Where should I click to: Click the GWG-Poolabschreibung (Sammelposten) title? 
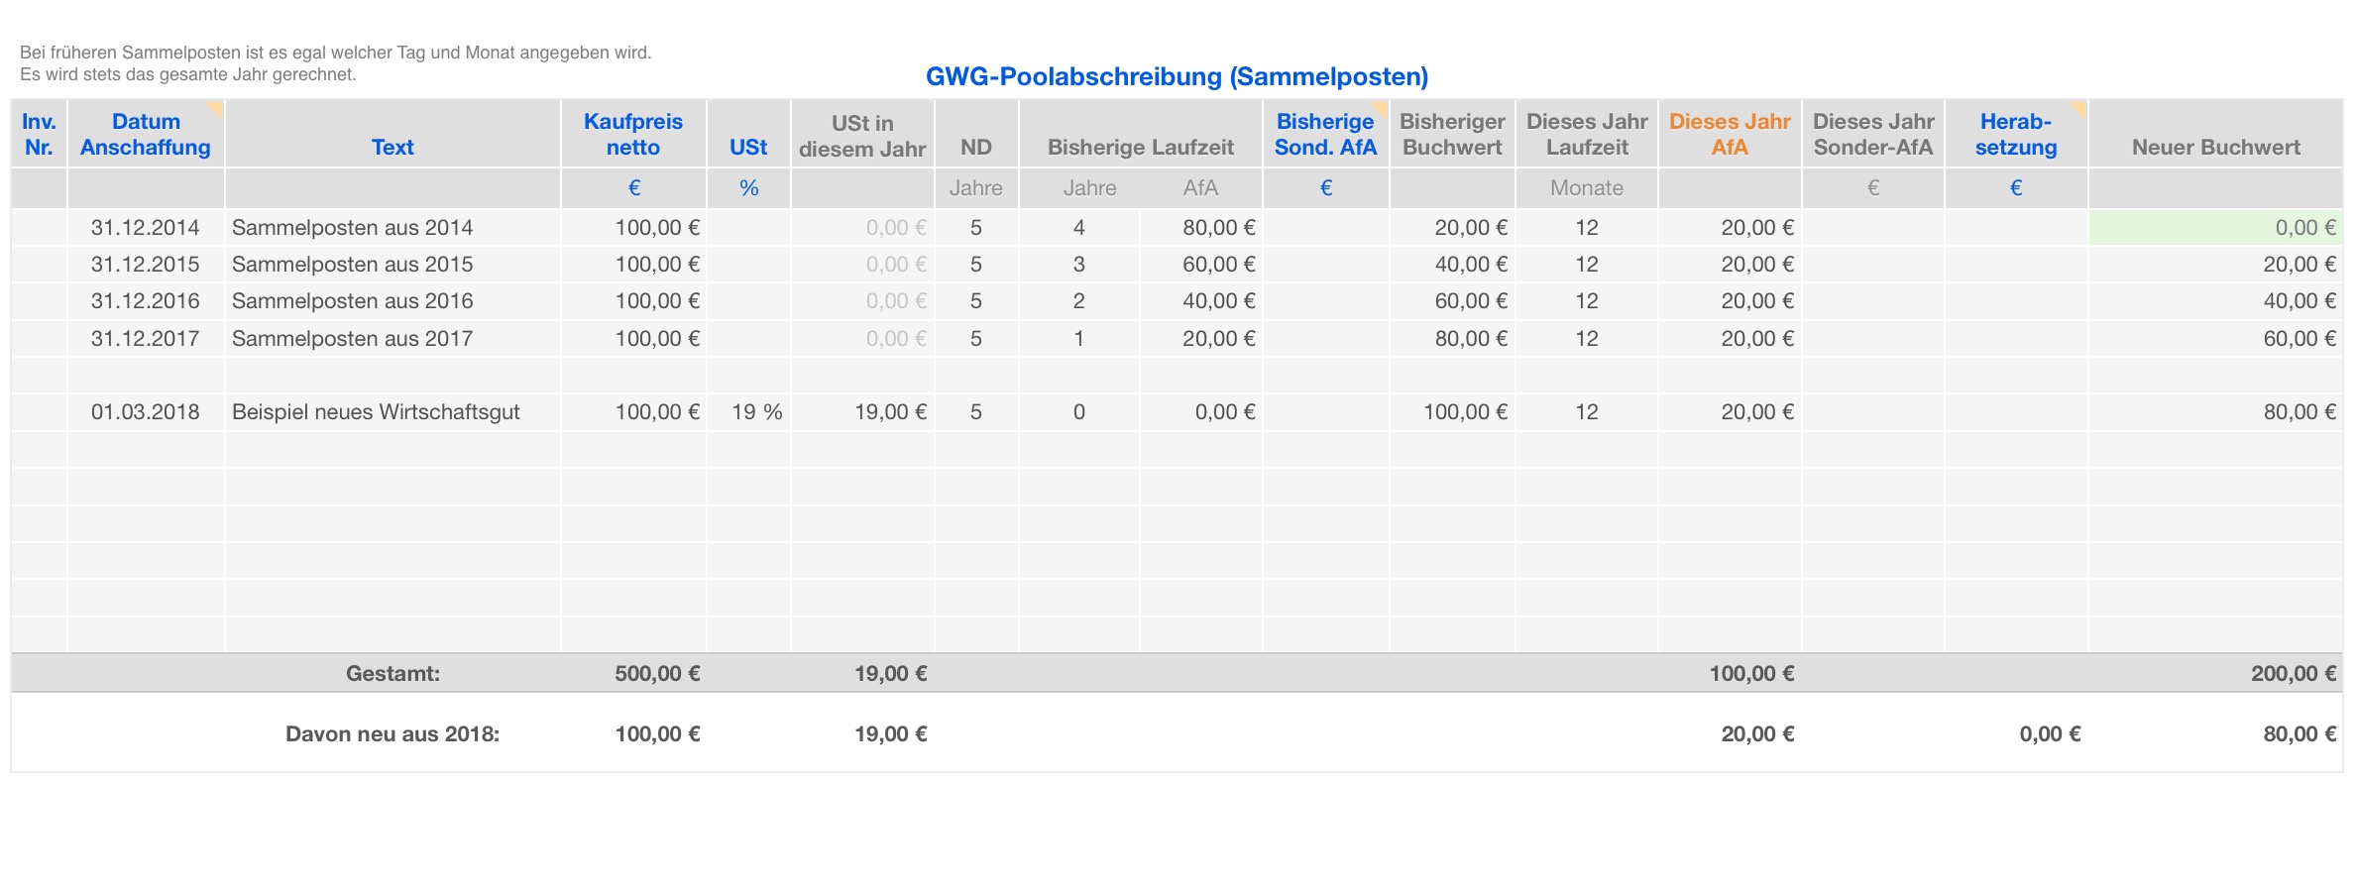1177,76
